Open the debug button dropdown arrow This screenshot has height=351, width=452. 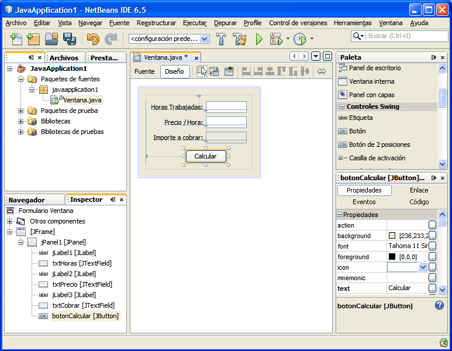(288, 39)
